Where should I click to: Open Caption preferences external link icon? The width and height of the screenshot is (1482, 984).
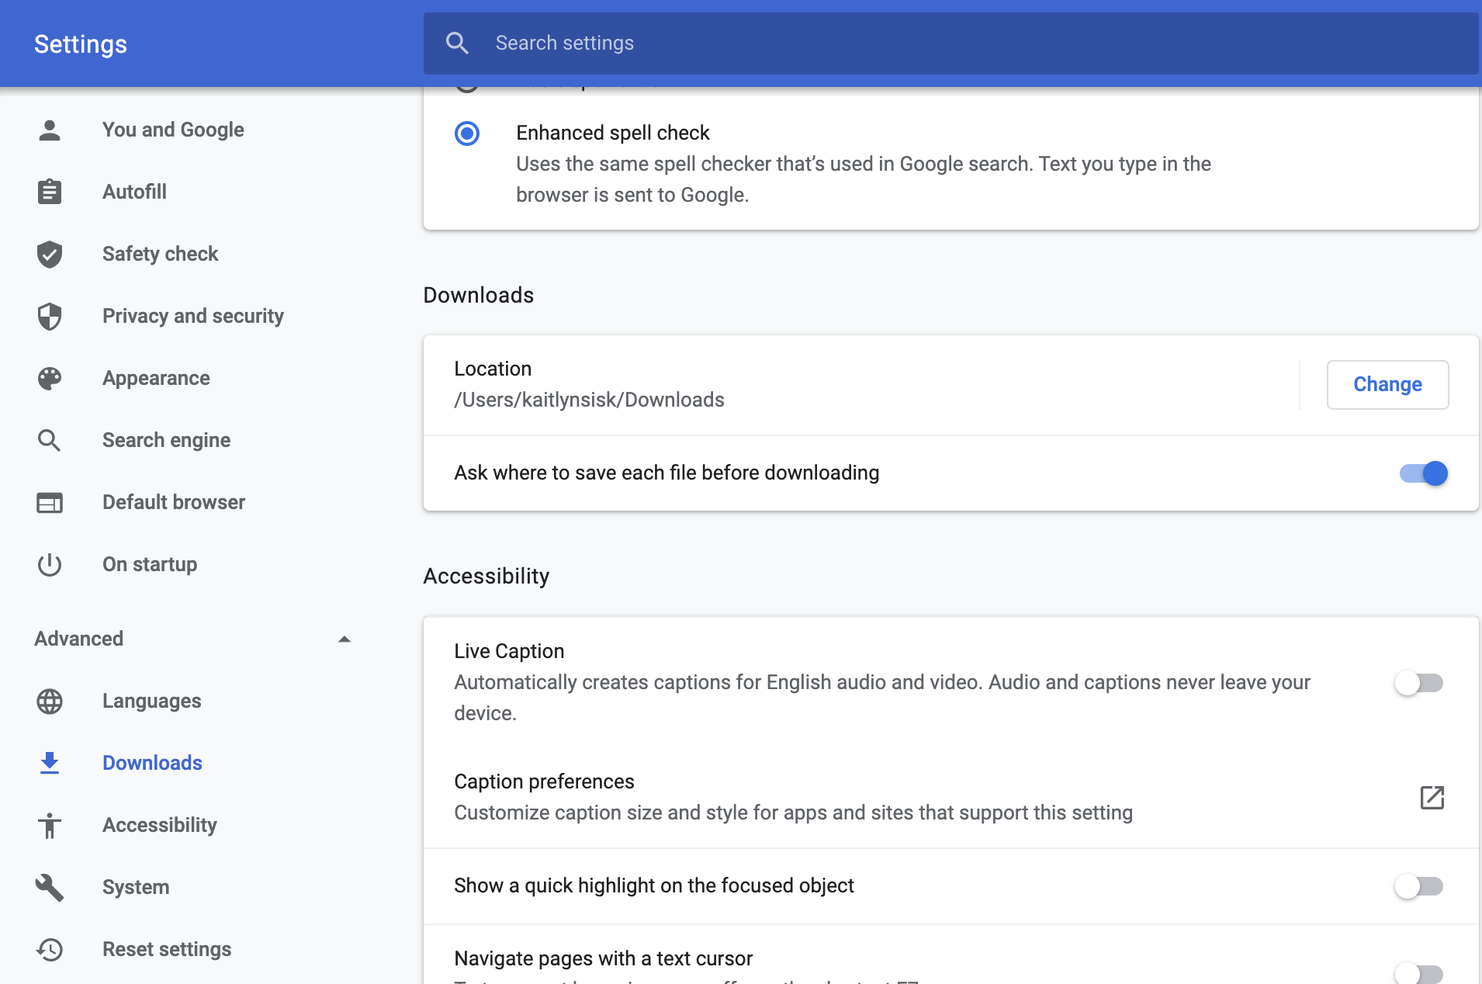[x=1432, y=797]
